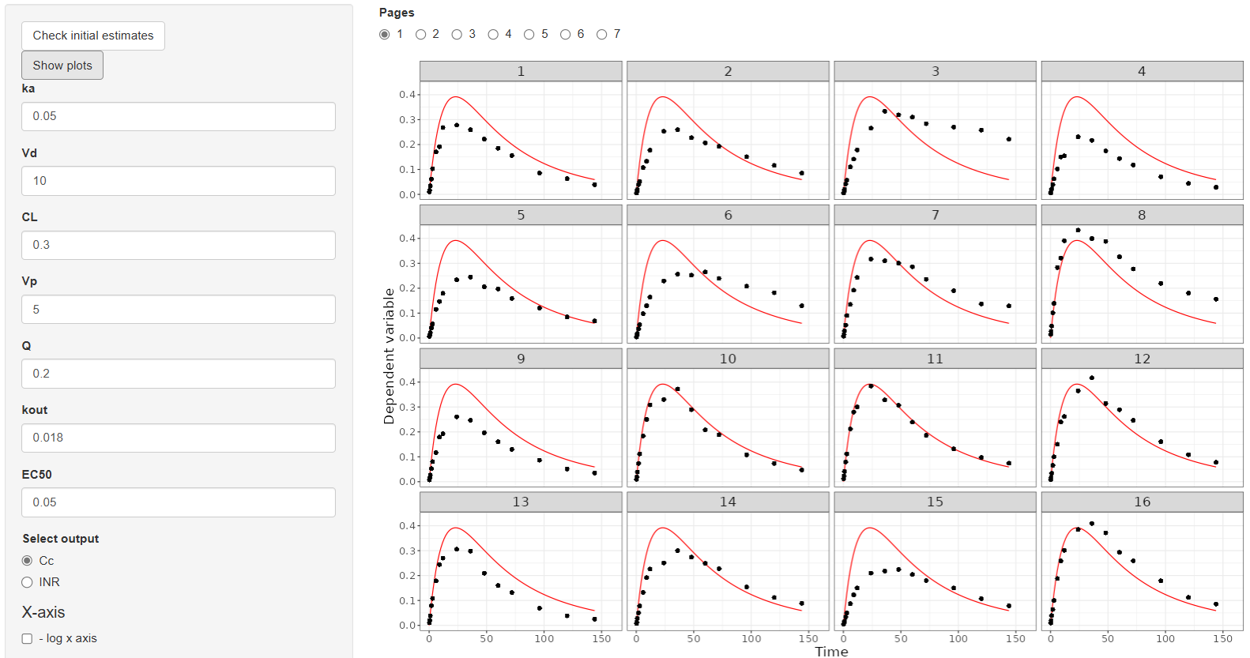Select the Cc output radio button
Image resolution: width=1250 pixels, height=658 pixels.
point(28,561)
